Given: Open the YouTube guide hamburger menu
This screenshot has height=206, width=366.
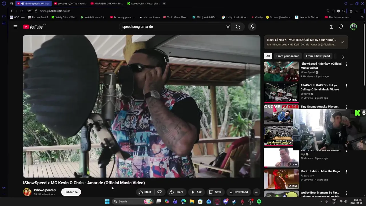Looking at the screenshot, I should (15, 27).
